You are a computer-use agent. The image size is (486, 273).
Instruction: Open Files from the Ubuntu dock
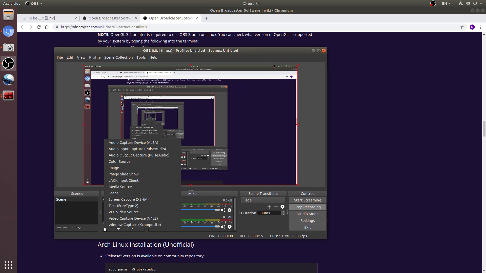tap(8, 15)
